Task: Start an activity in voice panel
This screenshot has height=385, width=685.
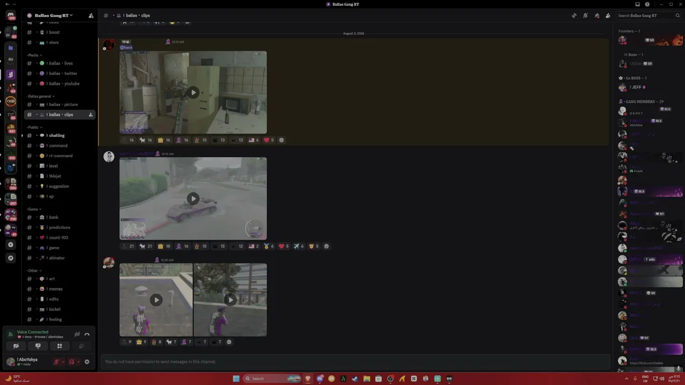Action: pos(59,346)
